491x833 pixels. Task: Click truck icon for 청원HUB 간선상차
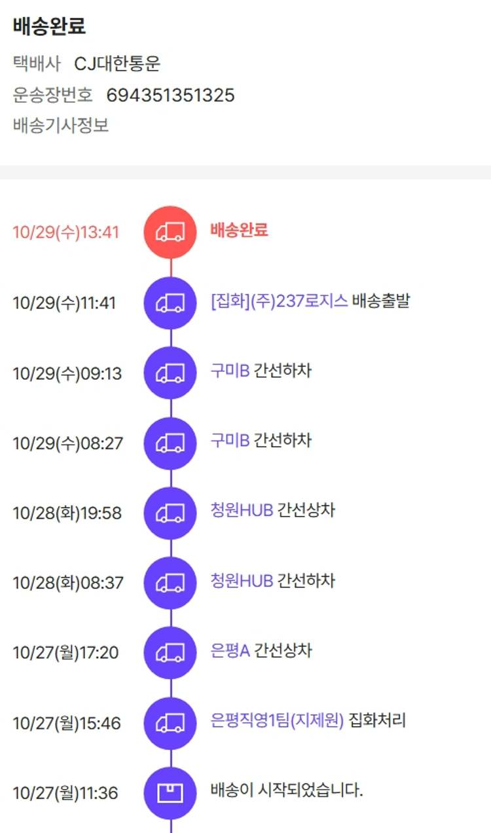(x=170, y=513)
